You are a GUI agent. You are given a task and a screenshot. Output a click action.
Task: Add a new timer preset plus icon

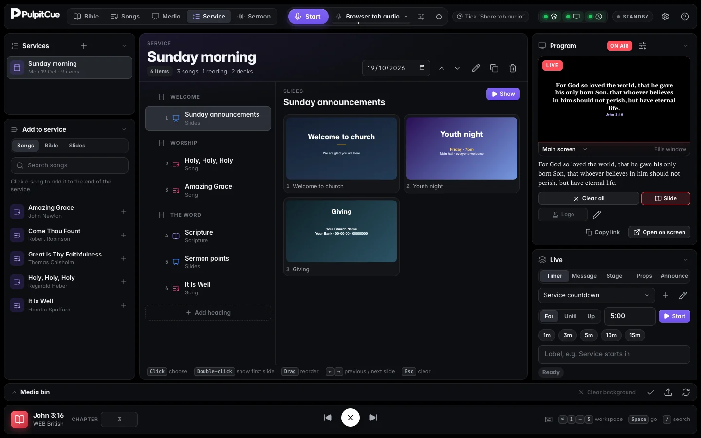[x=665, y=295]
